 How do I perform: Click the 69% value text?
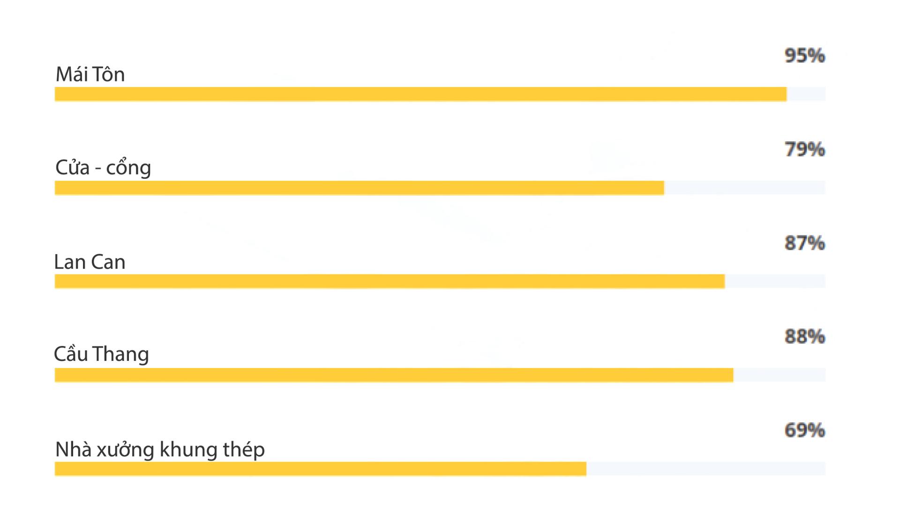(804, 430)
